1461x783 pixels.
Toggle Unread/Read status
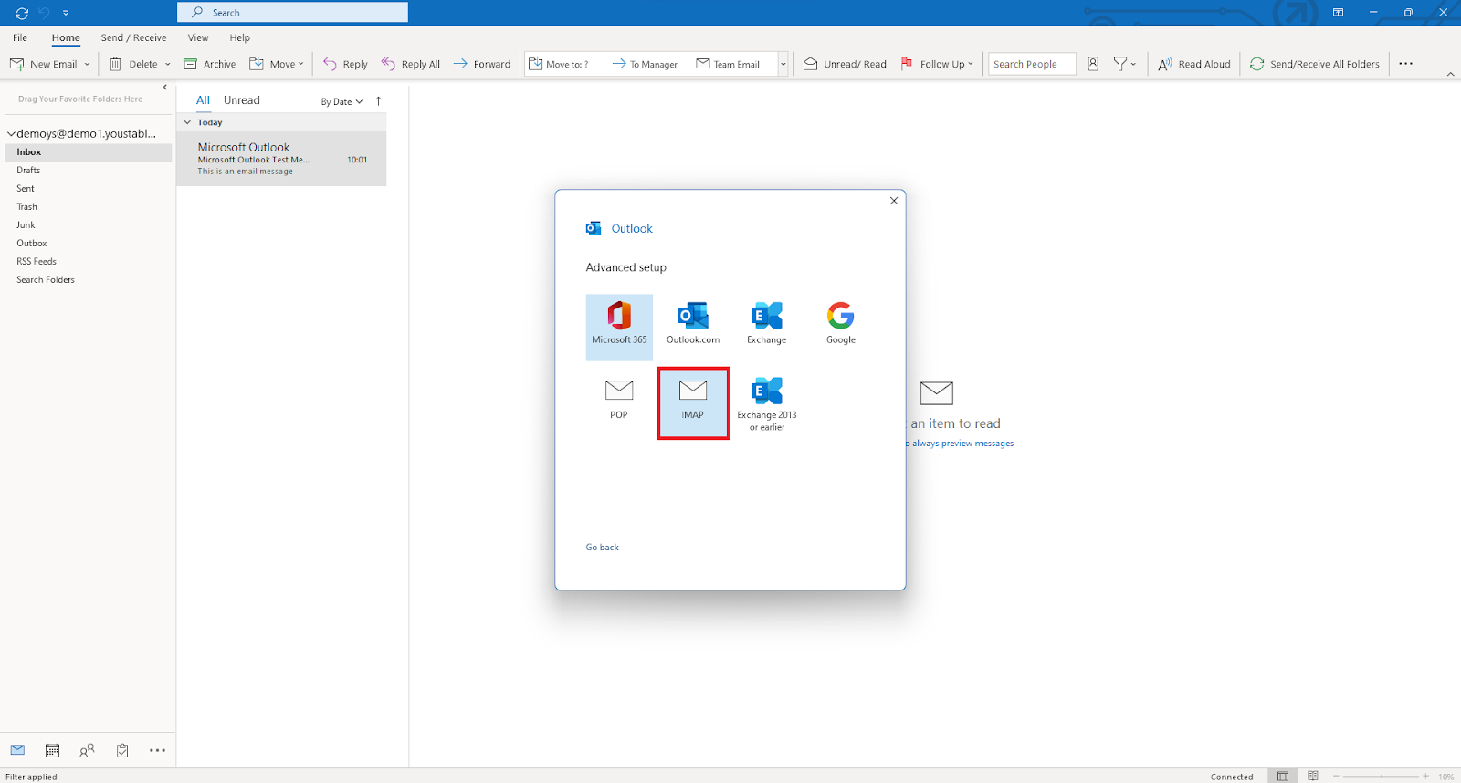coord(845,64)
